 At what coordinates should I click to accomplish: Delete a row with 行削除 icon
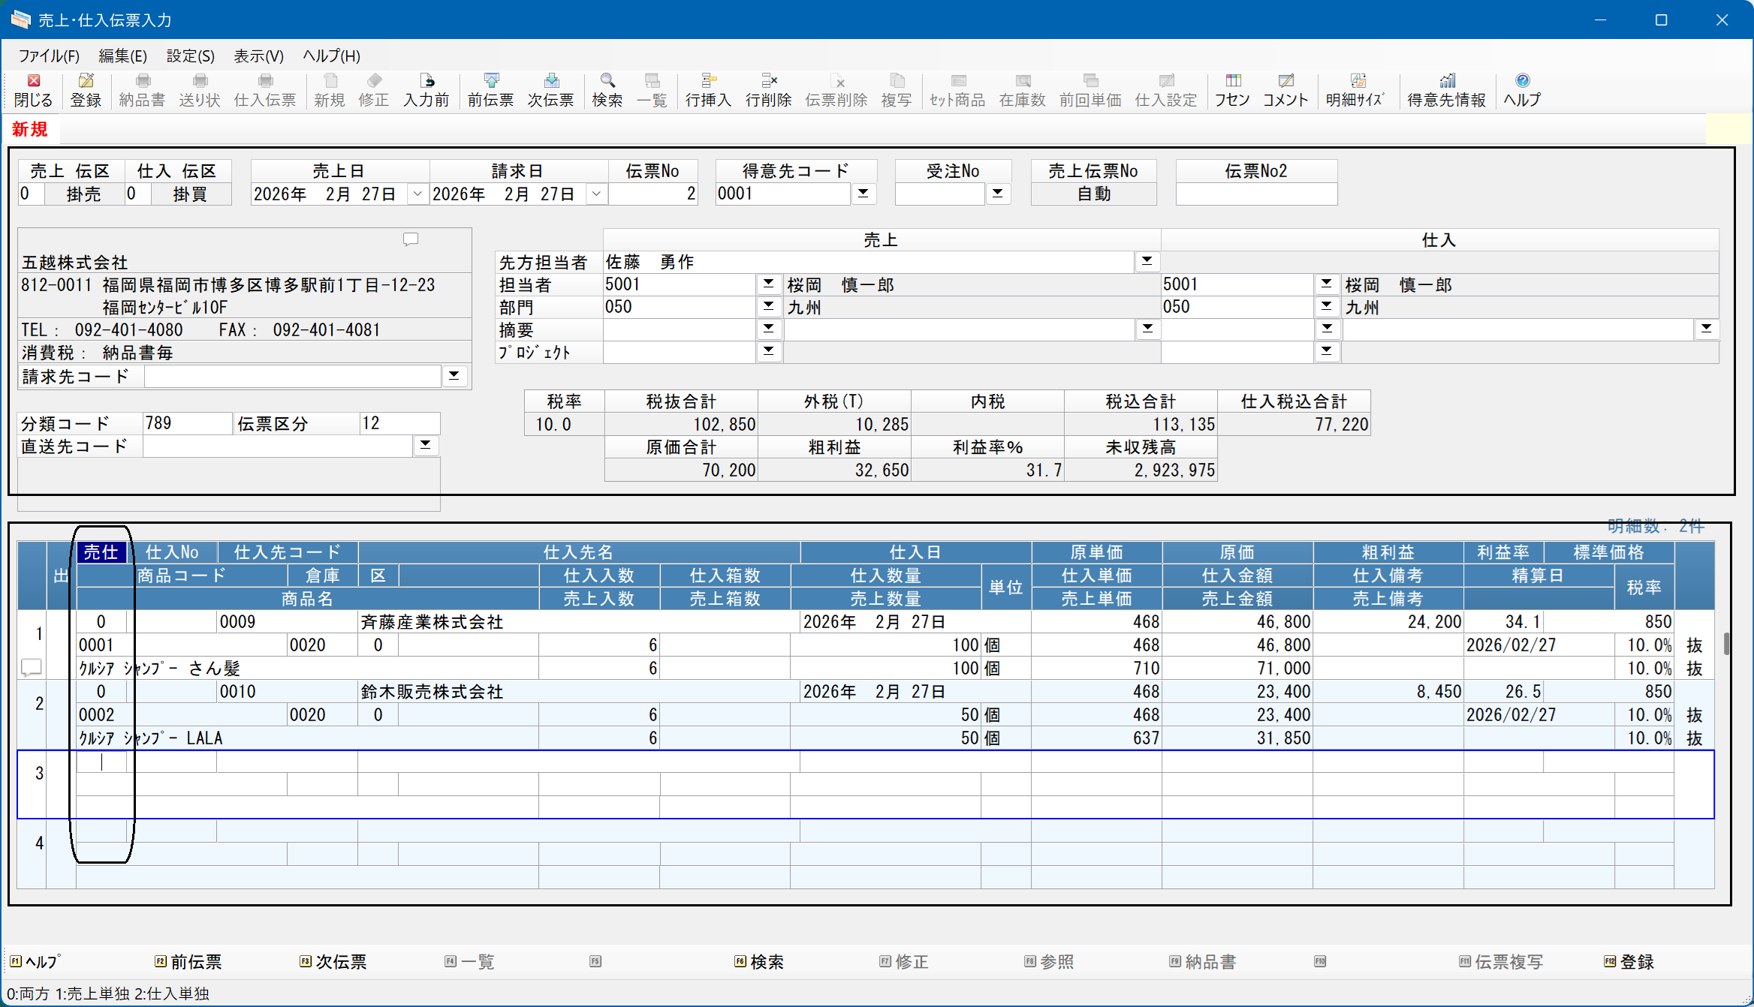768,90
